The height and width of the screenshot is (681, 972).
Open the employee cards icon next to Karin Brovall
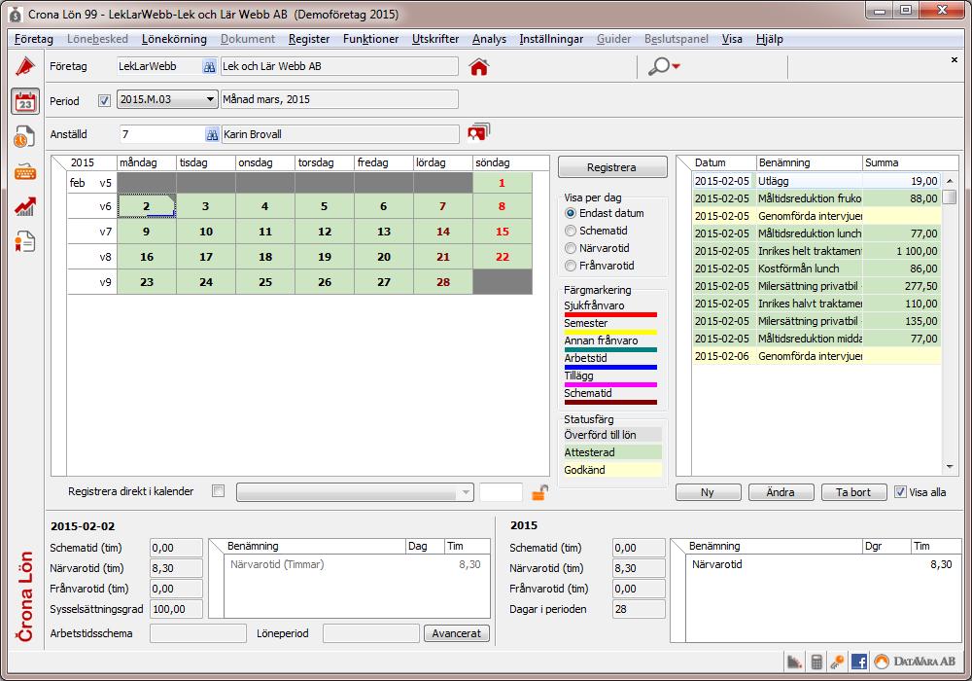point(478,132)
